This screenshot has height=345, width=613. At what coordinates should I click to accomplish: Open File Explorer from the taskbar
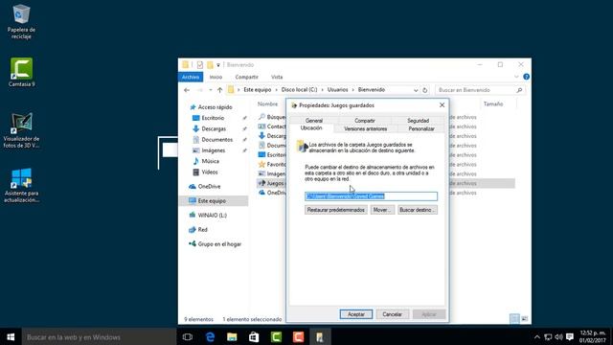click(x=232, y=336)
